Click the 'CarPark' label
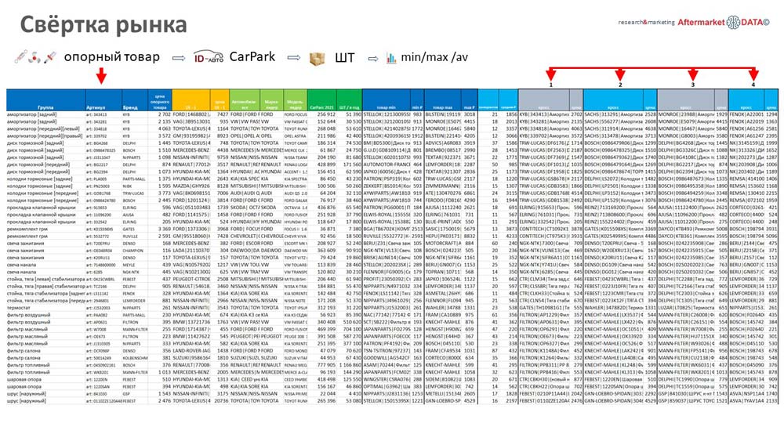The height and width of the screenshot is (441, 784). (x=252, y=57)
